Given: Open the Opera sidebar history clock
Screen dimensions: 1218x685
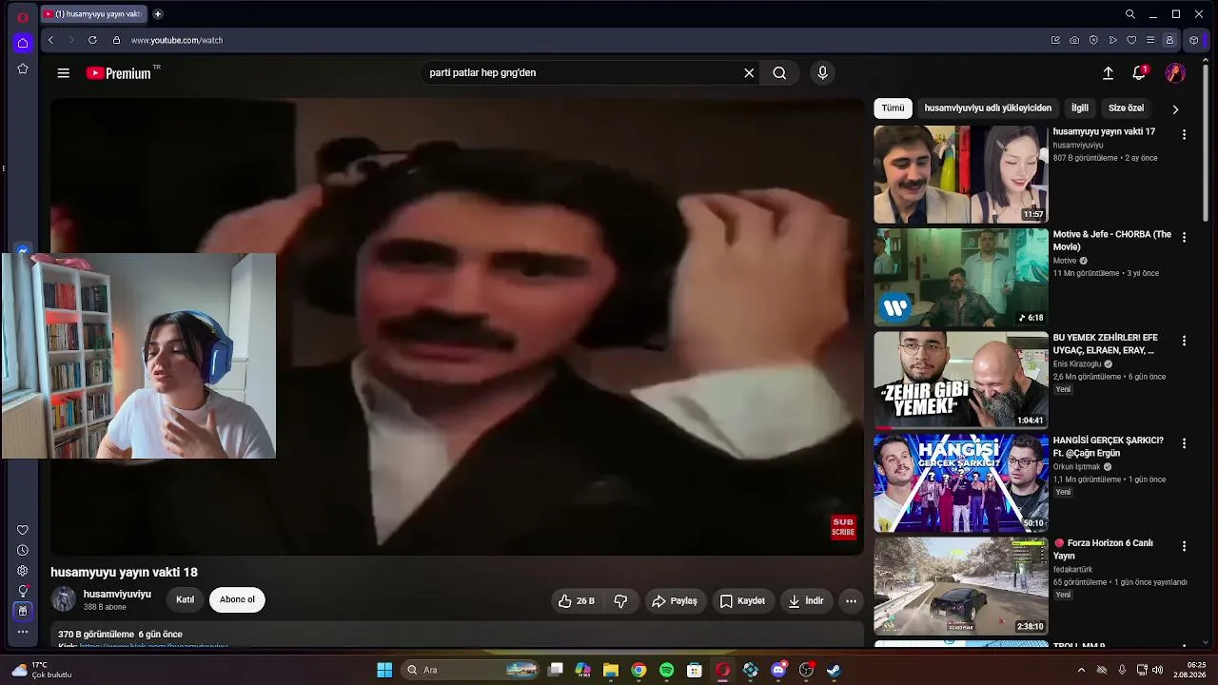Looking at the screenshot, I should coord(23,550).
